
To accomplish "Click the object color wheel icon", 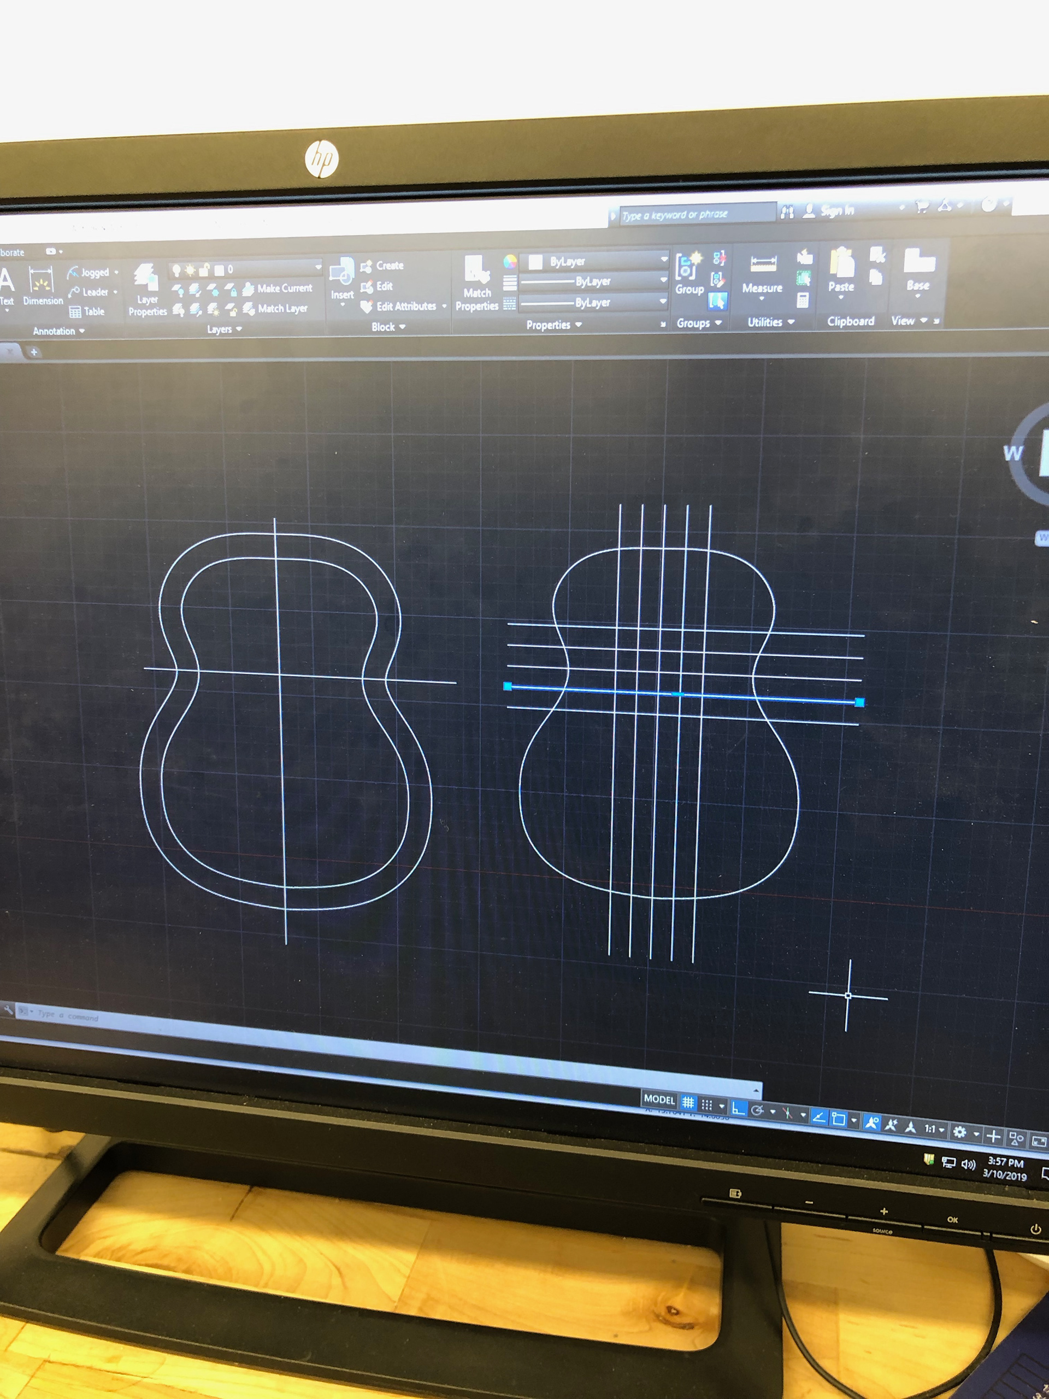I will click(x=510, y=262).
